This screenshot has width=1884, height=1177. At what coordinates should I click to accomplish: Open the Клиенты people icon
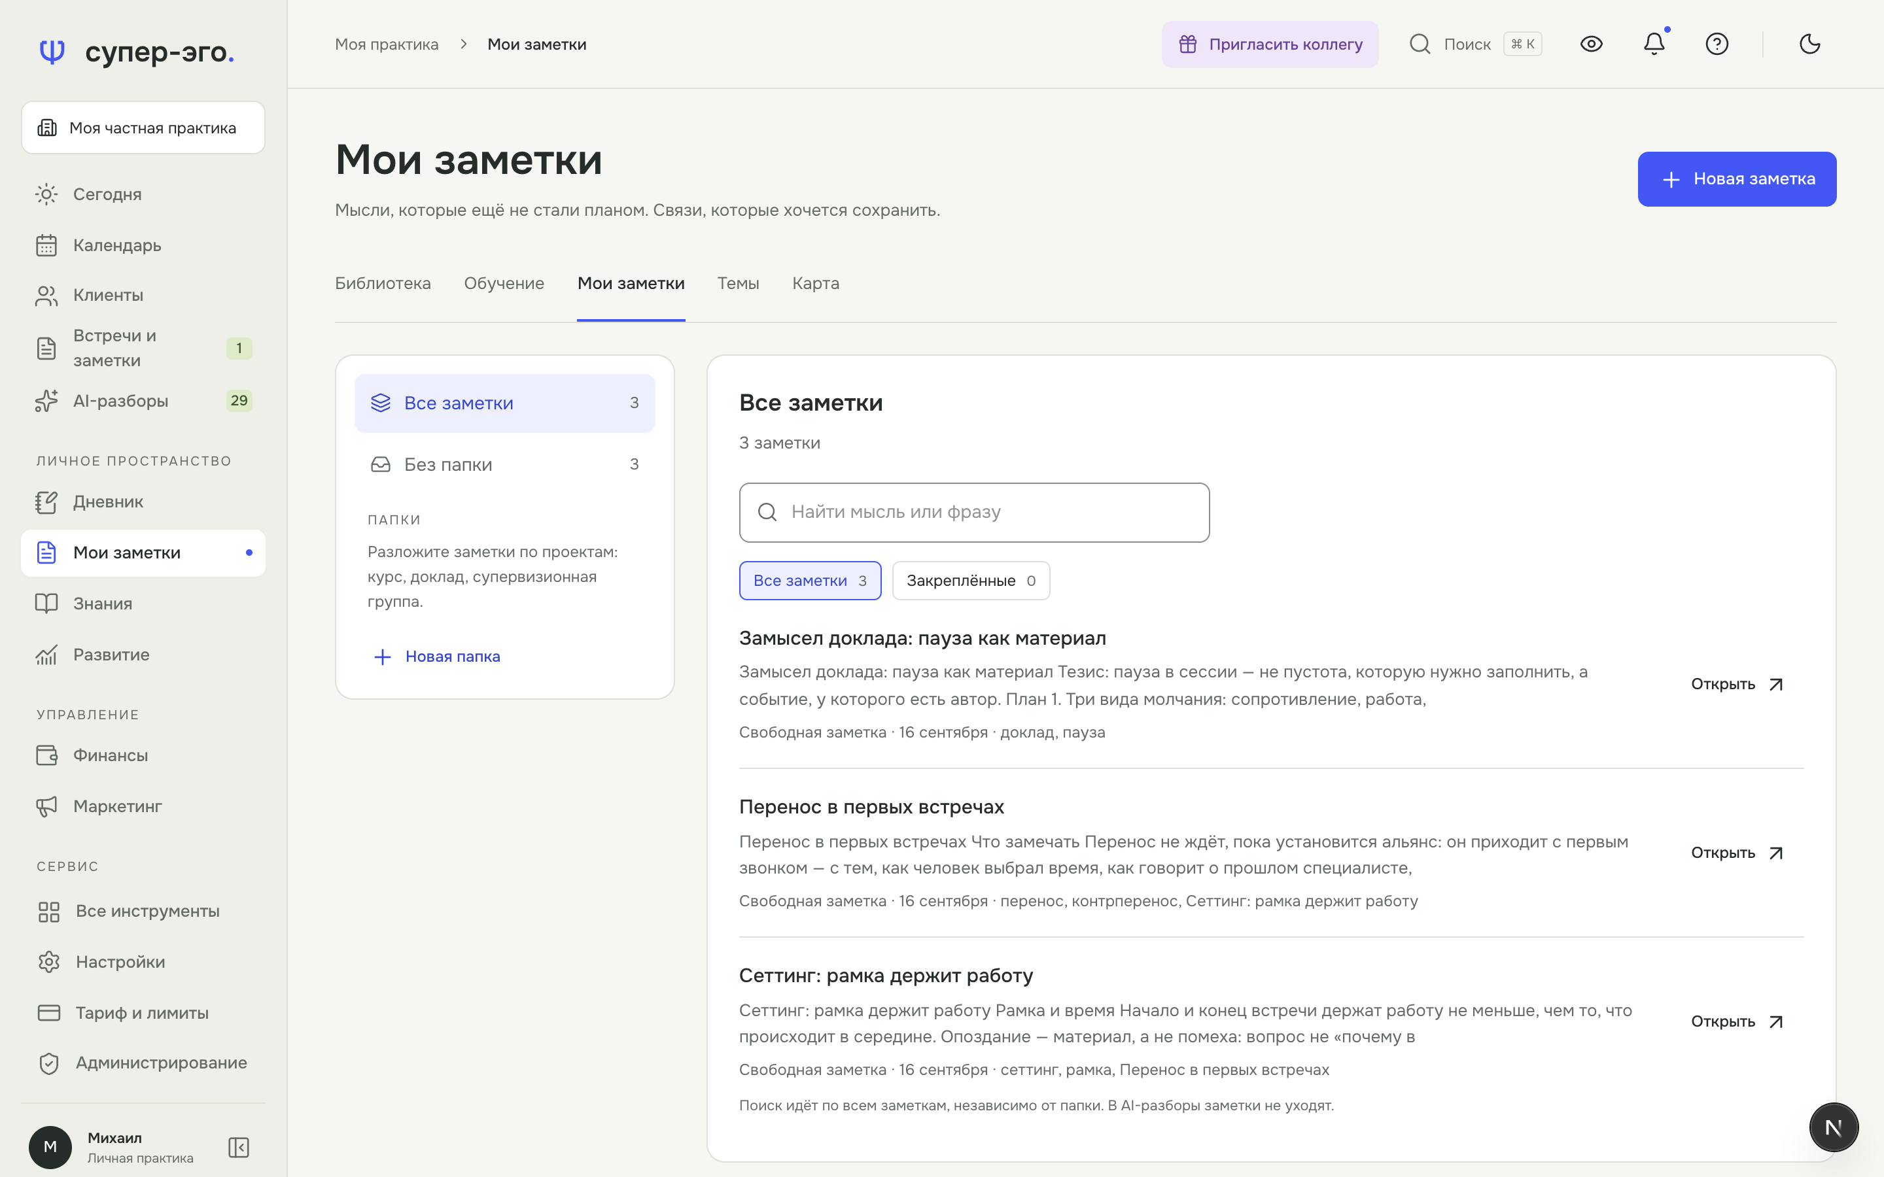[x=46, y=295]
